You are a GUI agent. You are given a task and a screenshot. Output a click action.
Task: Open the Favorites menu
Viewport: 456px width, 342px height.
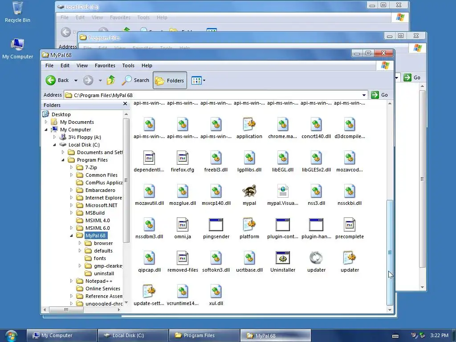pos(105,65)
